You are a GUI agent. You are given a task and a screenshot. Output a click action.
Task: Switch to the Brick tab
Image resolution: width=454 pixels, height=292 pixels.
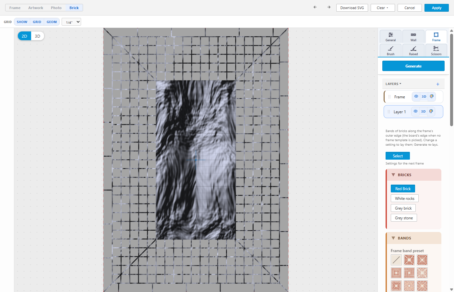click(74, 8)
